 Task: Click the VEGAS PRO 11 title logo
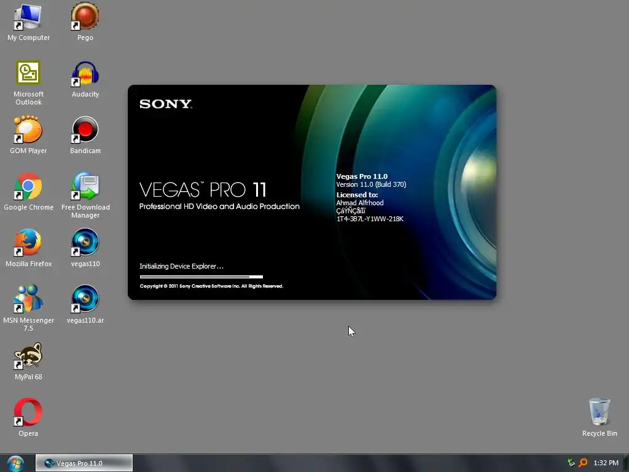[203, 189]
